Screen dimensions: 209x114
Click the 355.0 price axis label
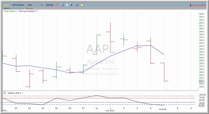pyautogui.click(x=202, y=14)
